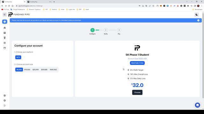Screen dimensions: 204x114
Task: Collapse the sidebar with the hamburger icon
Action: pos(4,15)
